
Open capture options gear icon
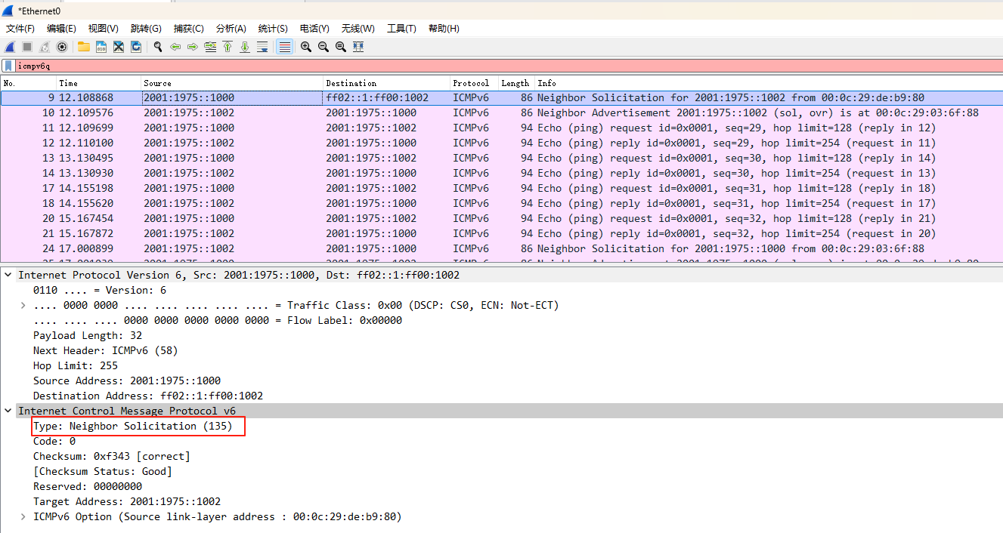coord(62,47)
